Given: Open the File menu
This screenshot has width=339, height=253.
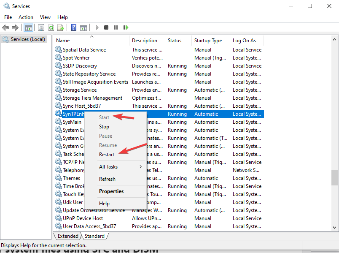Looking at the screenshot, I should pyautogui.click(x=8, y=17).
